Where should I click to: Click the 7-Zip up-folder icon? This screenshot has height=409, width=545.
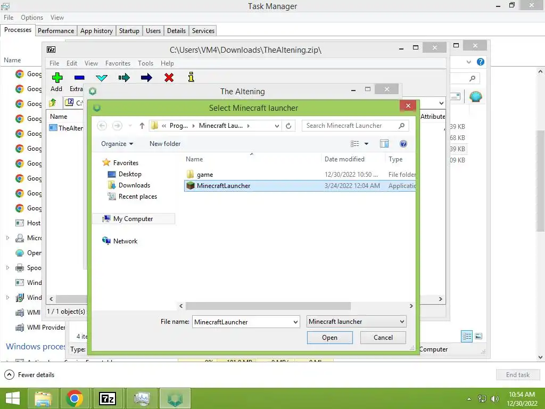point(53,103)
